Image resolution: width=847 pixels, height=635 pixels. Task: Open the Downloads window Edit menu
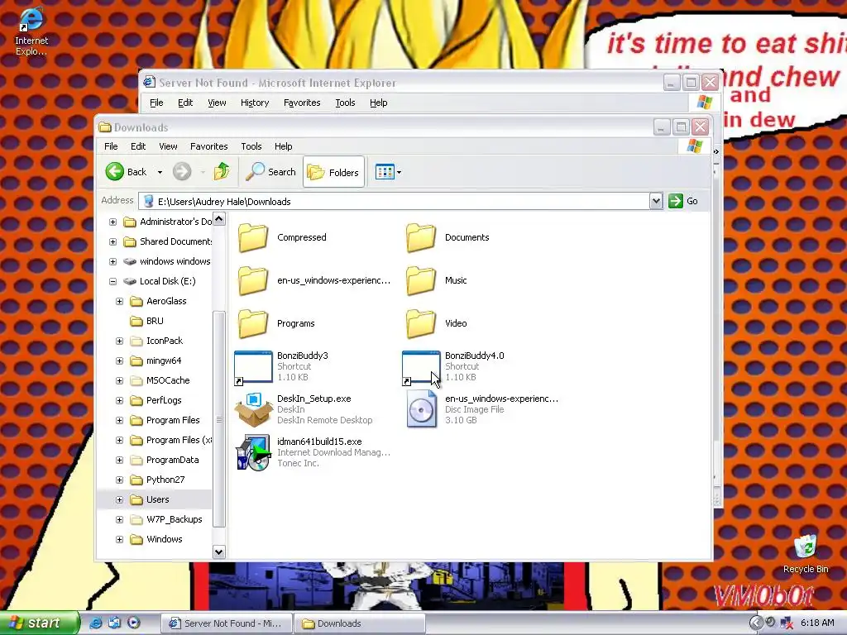click(138, 146)
